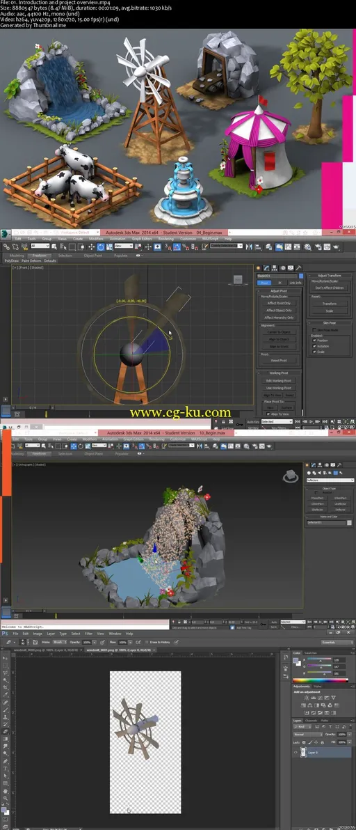Image resolution: width=356 pixels, height=830 pixels.
Task: Open Essentials workspace dropdown in Photoshop
Action: tap(337, 642)
